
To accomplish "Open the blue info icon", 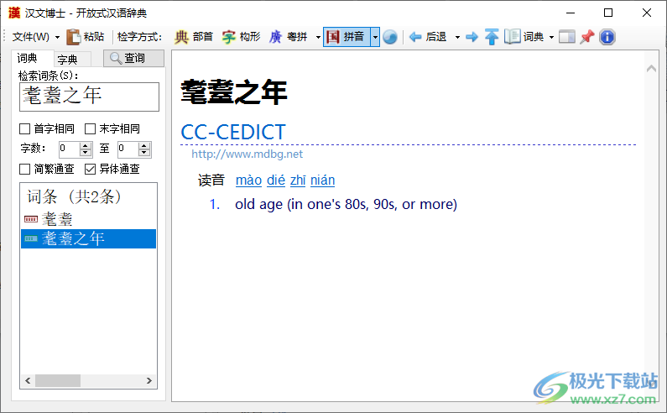I will pos(607,37).
